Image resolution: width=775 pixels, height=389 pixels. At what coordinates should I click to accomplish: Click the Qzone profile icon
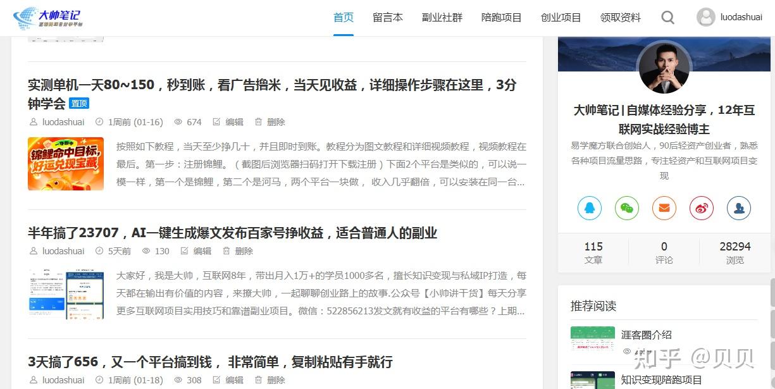pos(739,208)
